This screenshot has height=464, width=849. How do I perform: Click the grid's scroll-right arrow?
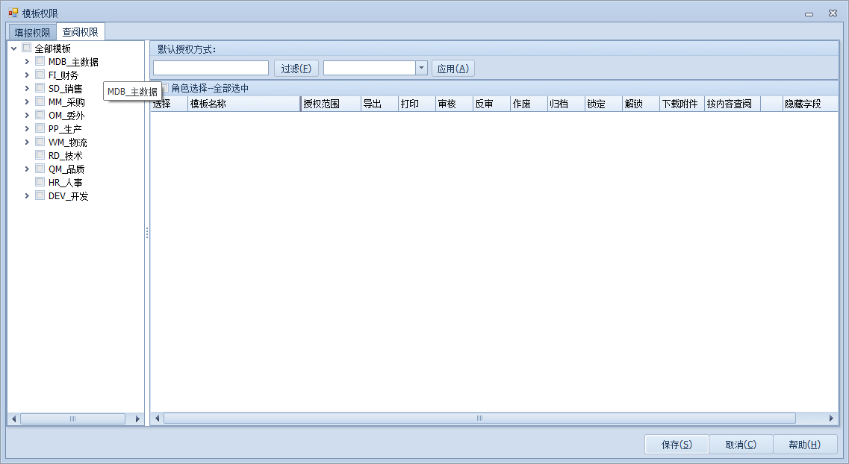tap(831, 418)
